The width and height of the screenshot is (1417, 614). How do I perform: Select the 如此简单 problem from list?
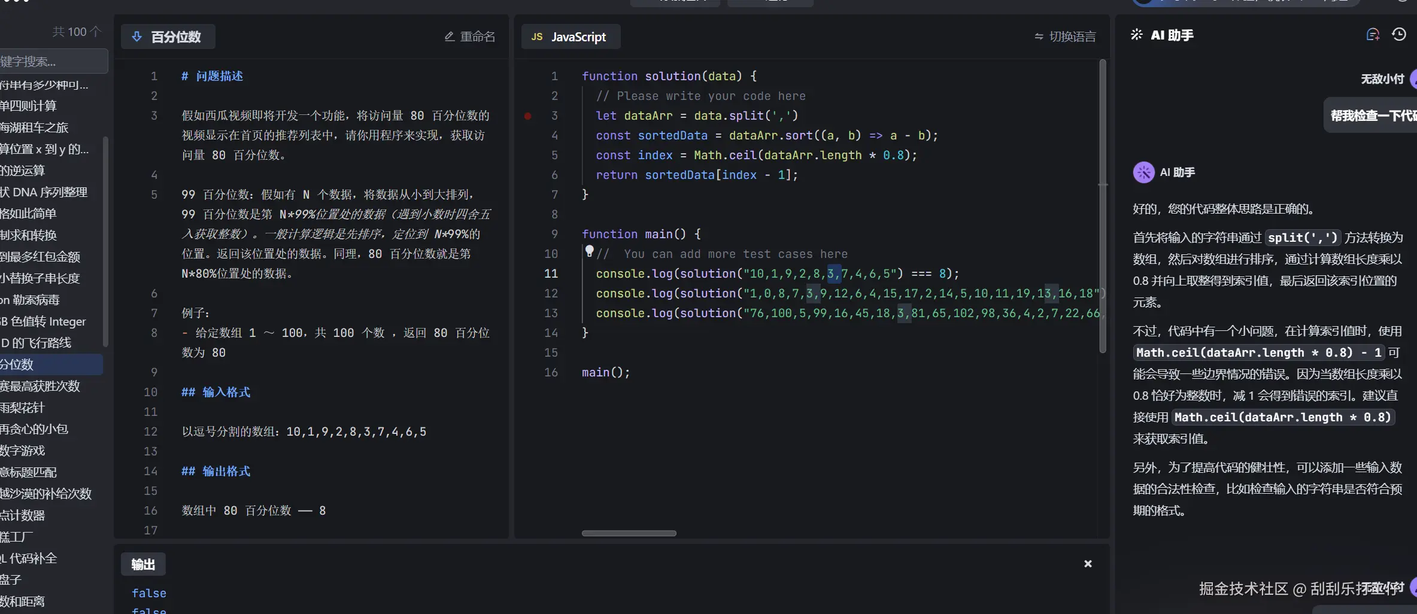(29, 214)
